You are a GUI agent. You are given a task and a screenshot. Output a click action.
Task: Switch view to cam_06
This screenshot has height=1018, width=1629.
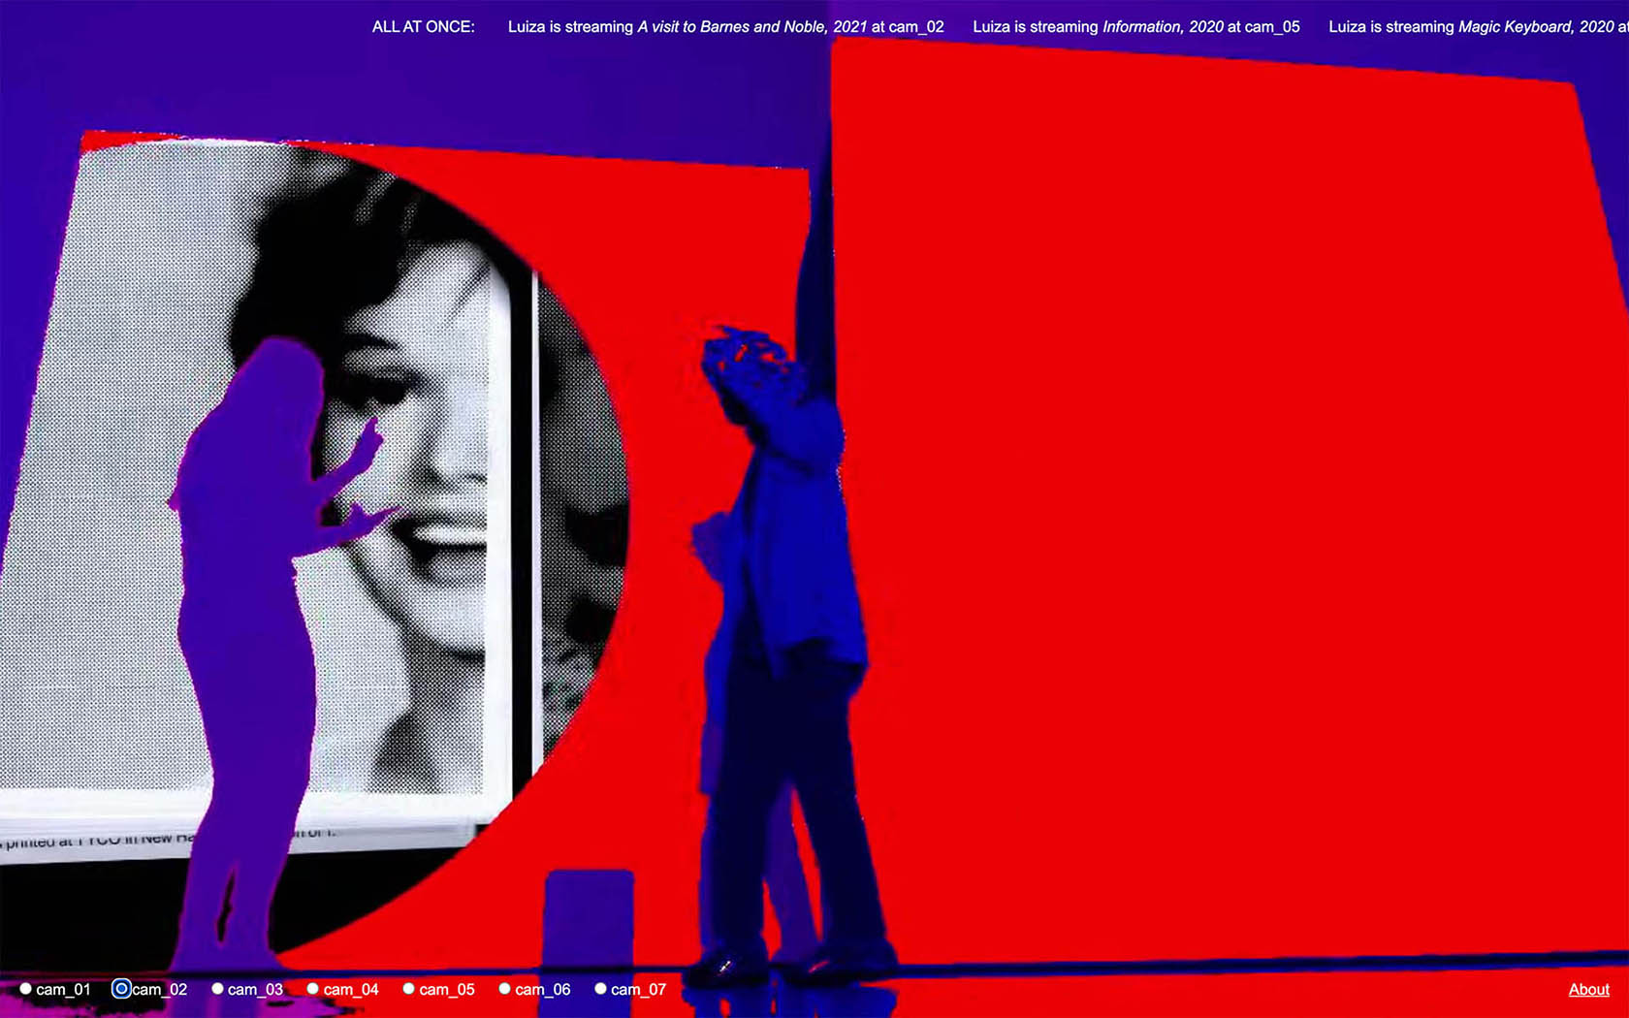pos(505,989)
